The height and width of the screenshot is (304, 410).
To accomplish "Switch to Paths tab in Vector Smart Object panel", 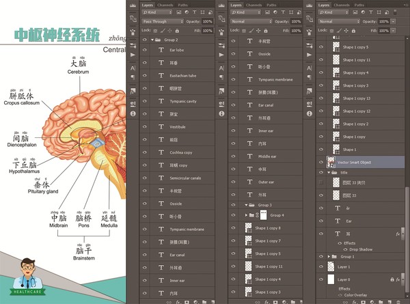I will [359, 5].
